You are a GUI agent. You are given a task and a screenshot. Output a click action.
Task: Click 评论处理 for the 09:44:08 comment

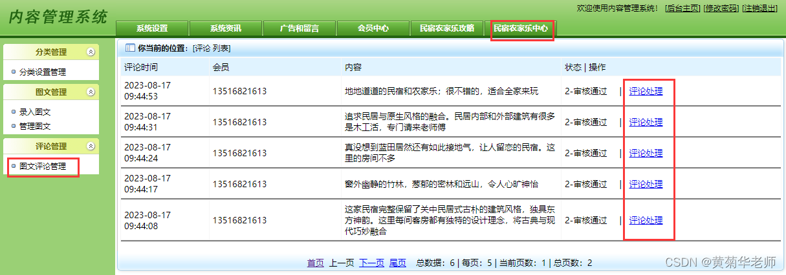(x=646, y=220)
